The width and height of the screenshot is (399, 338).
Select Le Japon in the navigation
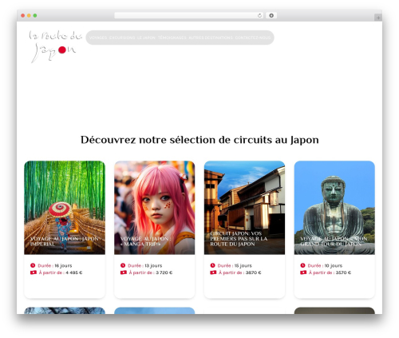click(146, 38)
